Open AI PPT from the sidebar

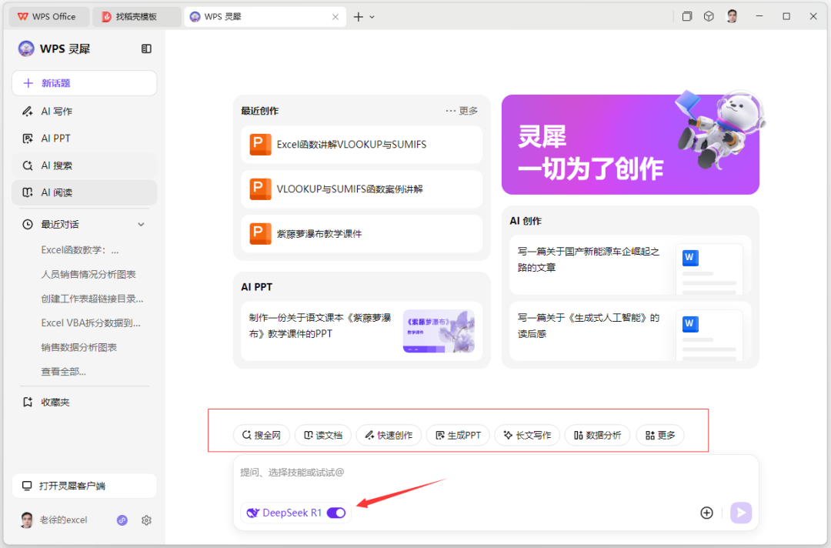tap(85, 139)
